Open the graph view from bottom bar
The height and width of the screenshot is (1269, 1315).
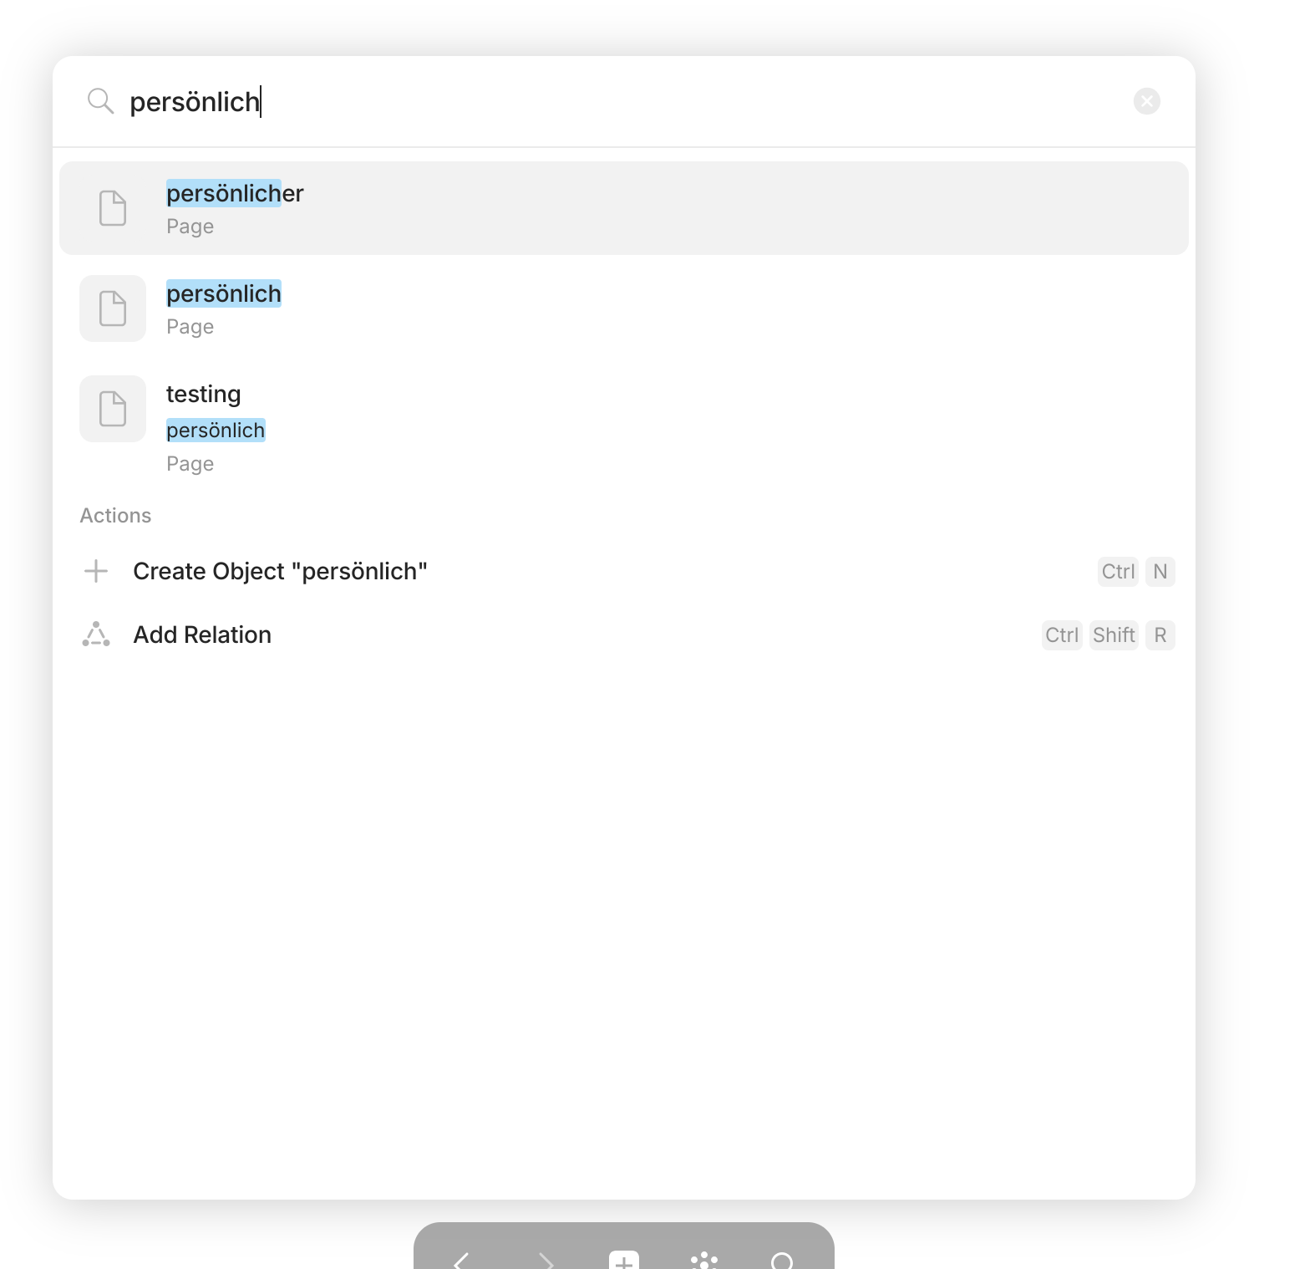point(704,1260)
